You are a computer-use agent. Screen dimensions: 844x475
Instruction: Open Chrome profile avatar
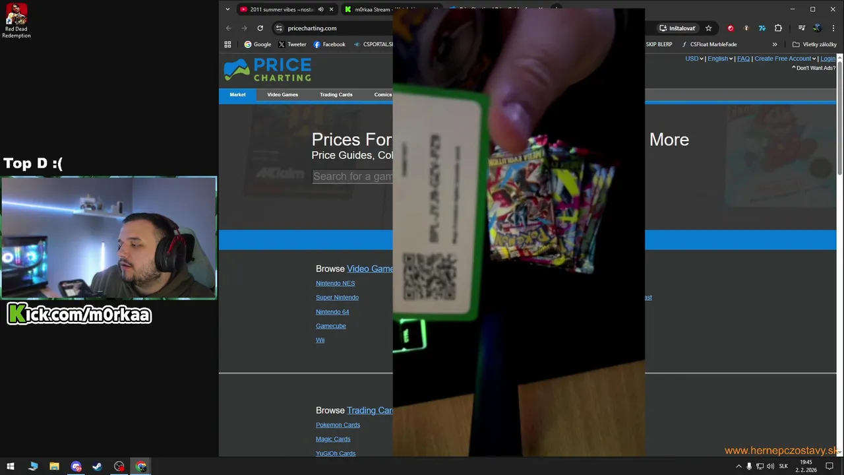pos(817,28)
